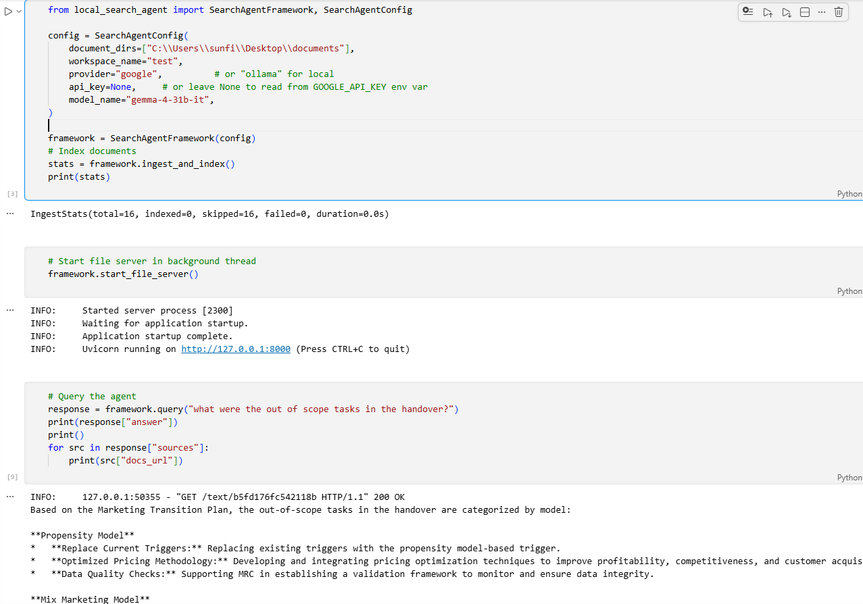Screen dimensions: 863x604
Task: Click the "Data Quality Checks" output bullet
Action: pos(342,574)
